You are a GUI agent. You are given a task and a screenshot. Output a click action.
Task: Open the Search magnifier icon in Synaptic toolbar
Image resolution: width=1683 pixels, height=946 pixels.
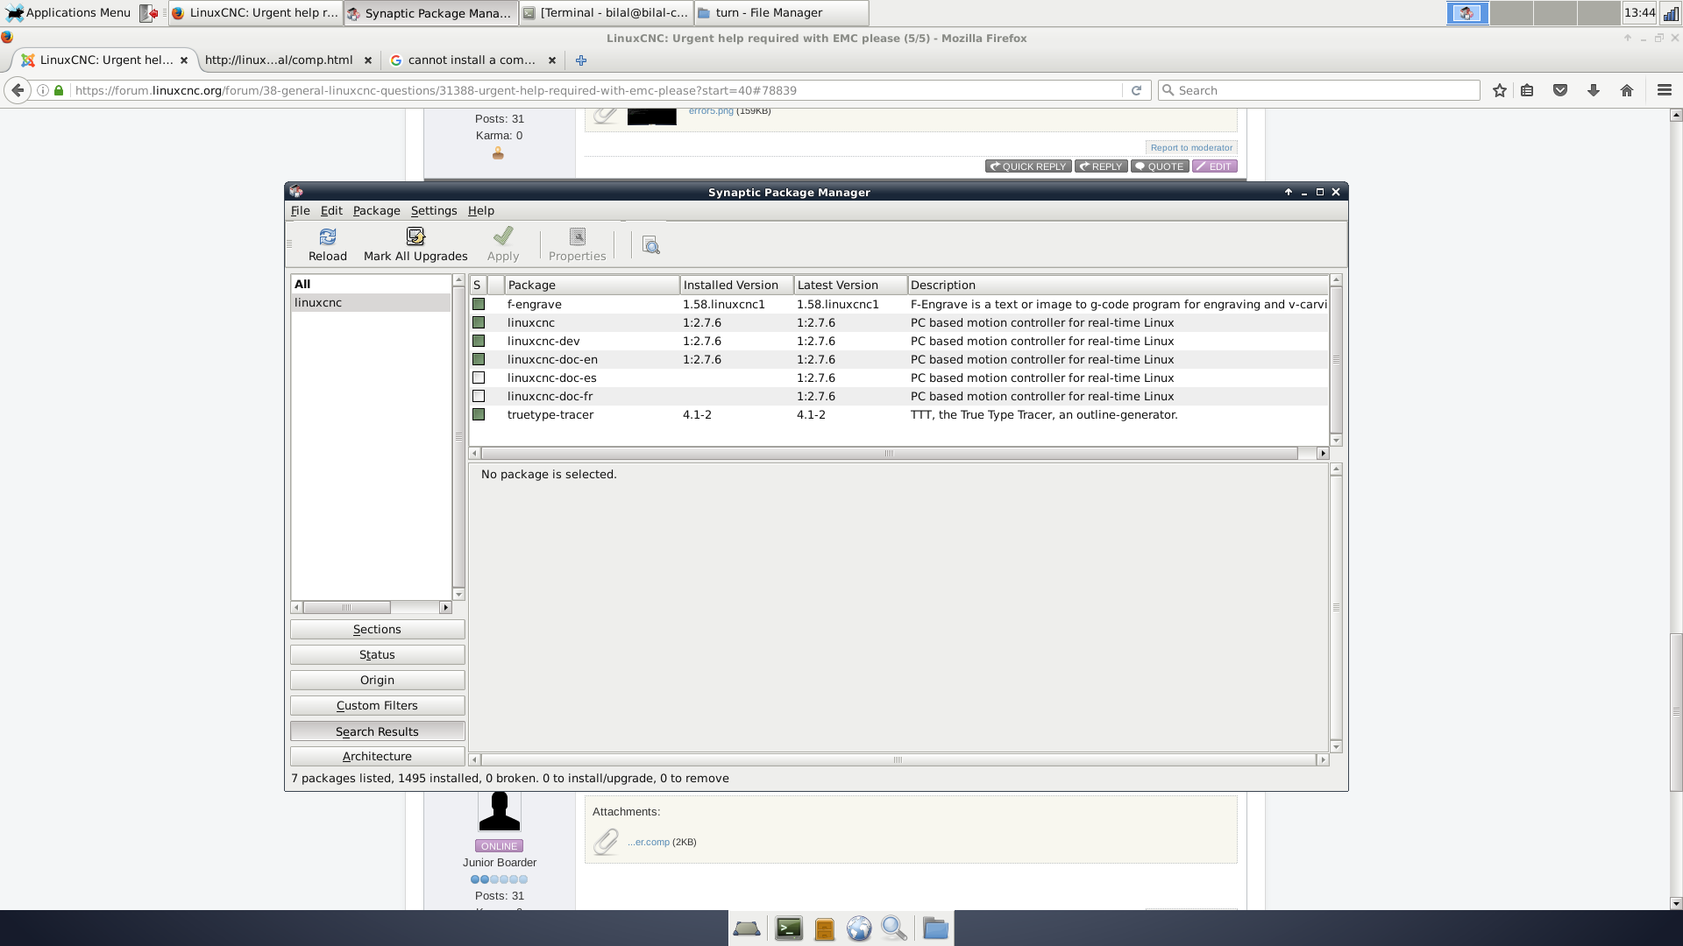(x=650, y=245)
